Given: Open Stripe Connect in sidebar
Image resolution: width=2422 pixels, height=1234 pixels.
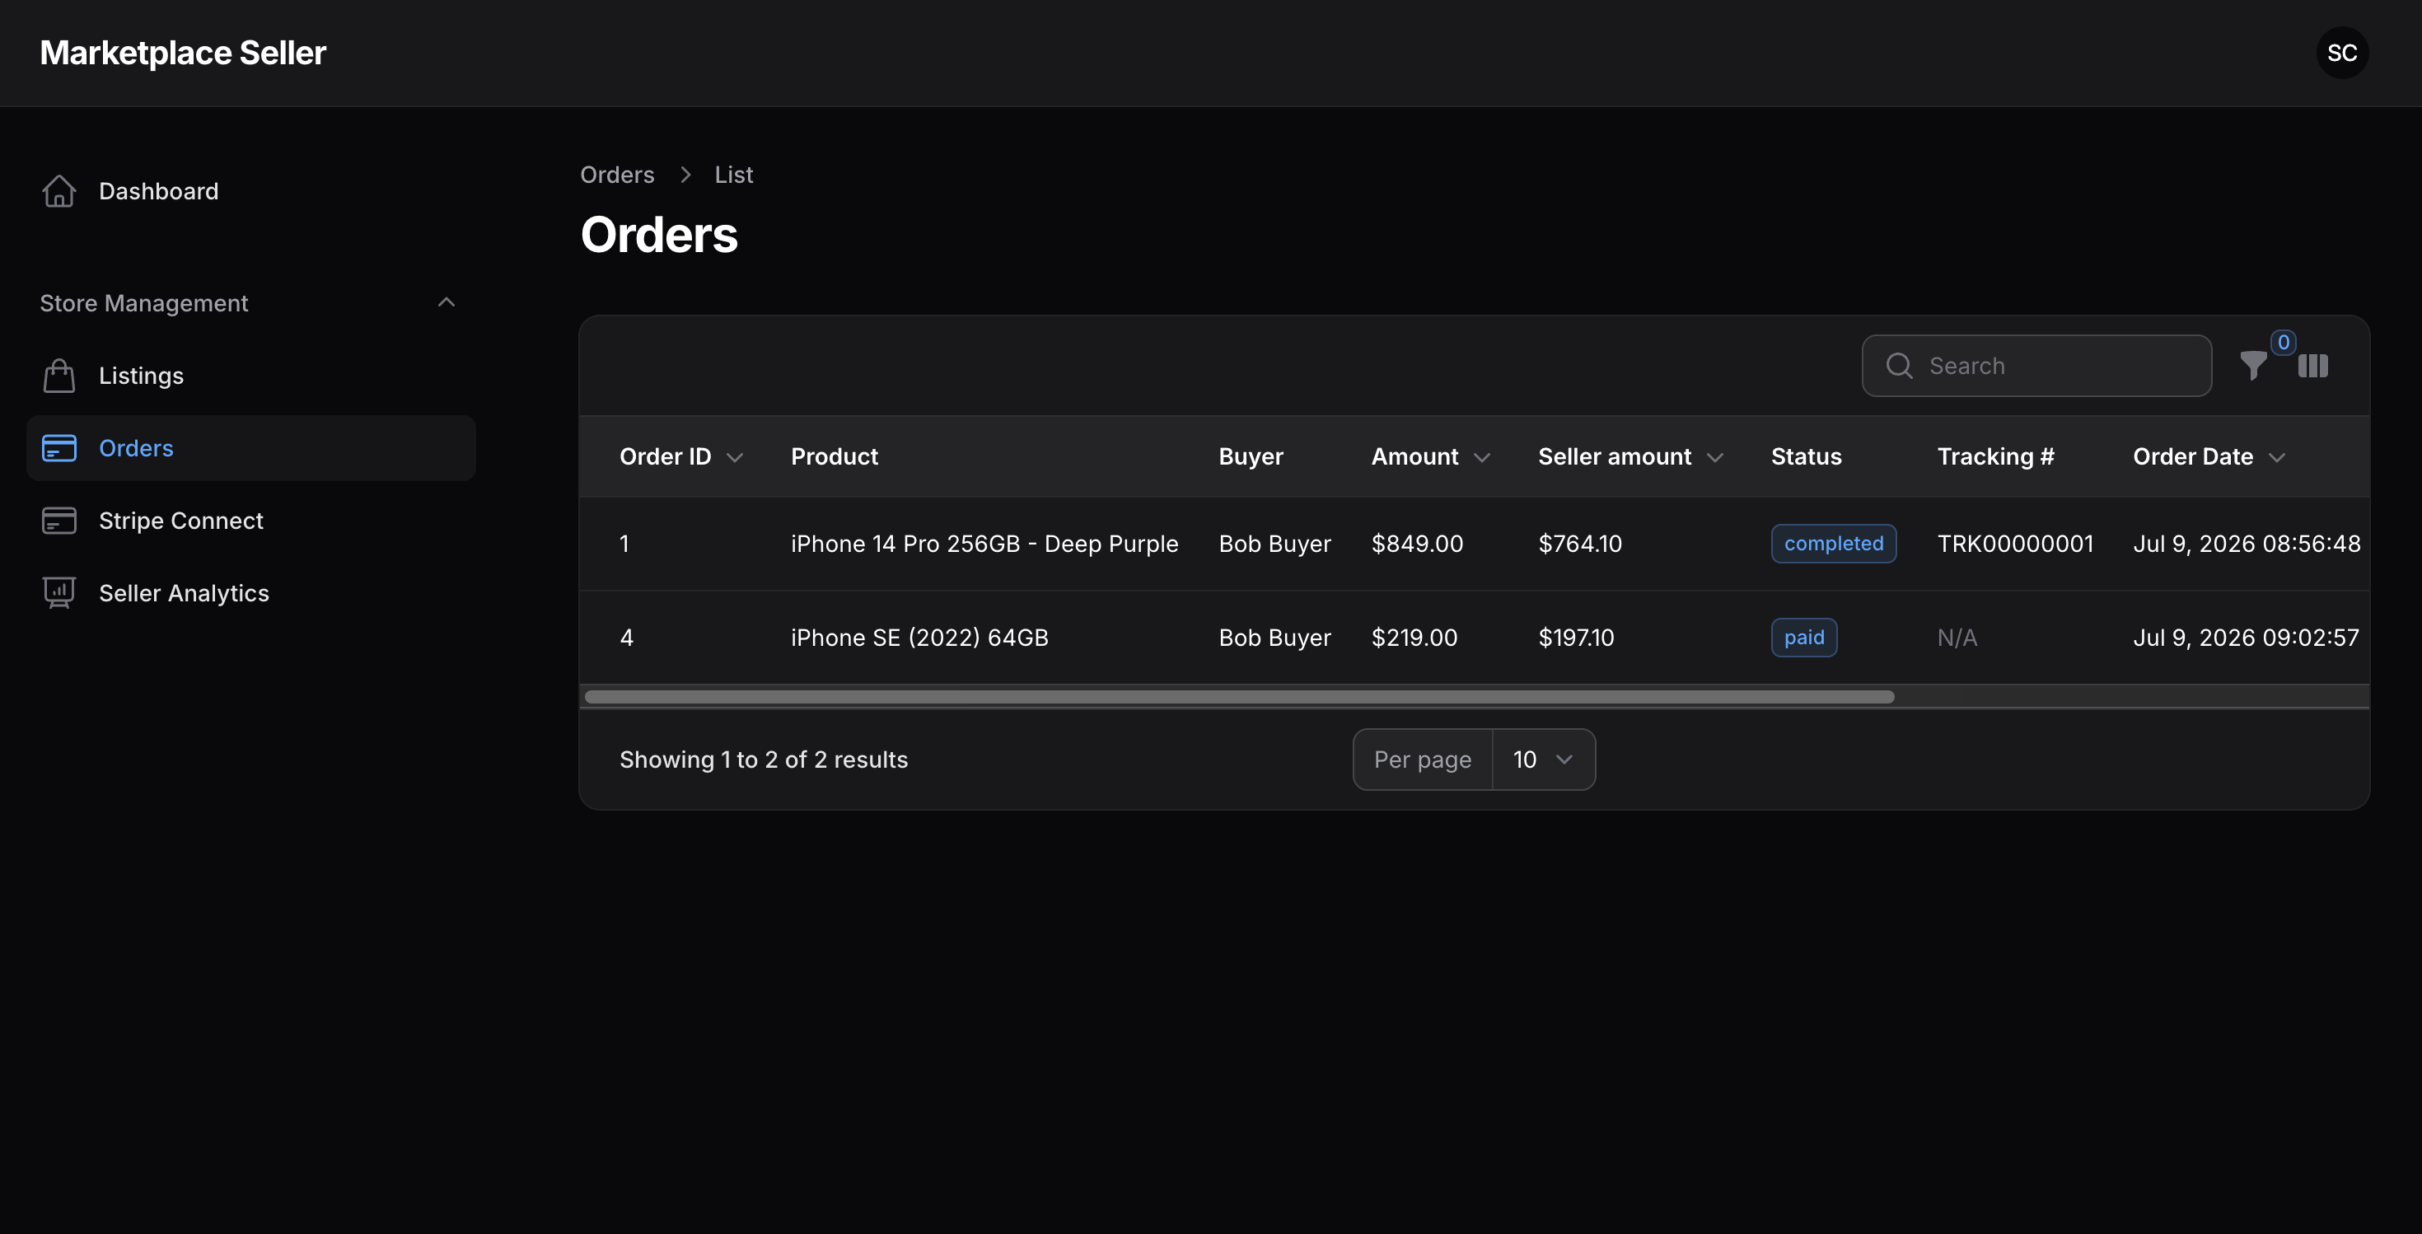Looking at the screenshot, I should (251, 521).
